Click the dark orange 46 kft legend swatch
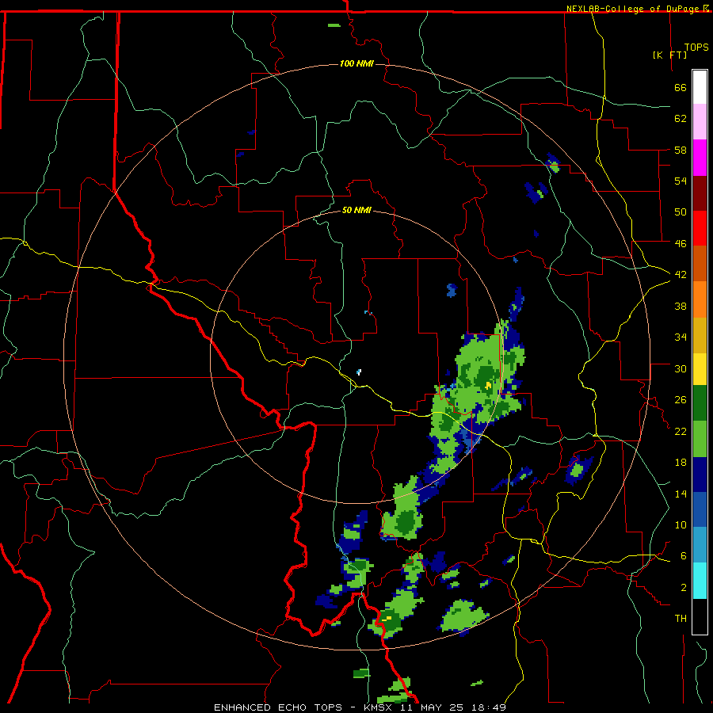 point(700,263)
